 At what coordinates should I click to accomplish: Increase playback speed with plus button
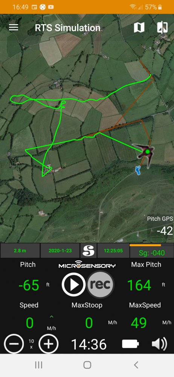point(49,344)
